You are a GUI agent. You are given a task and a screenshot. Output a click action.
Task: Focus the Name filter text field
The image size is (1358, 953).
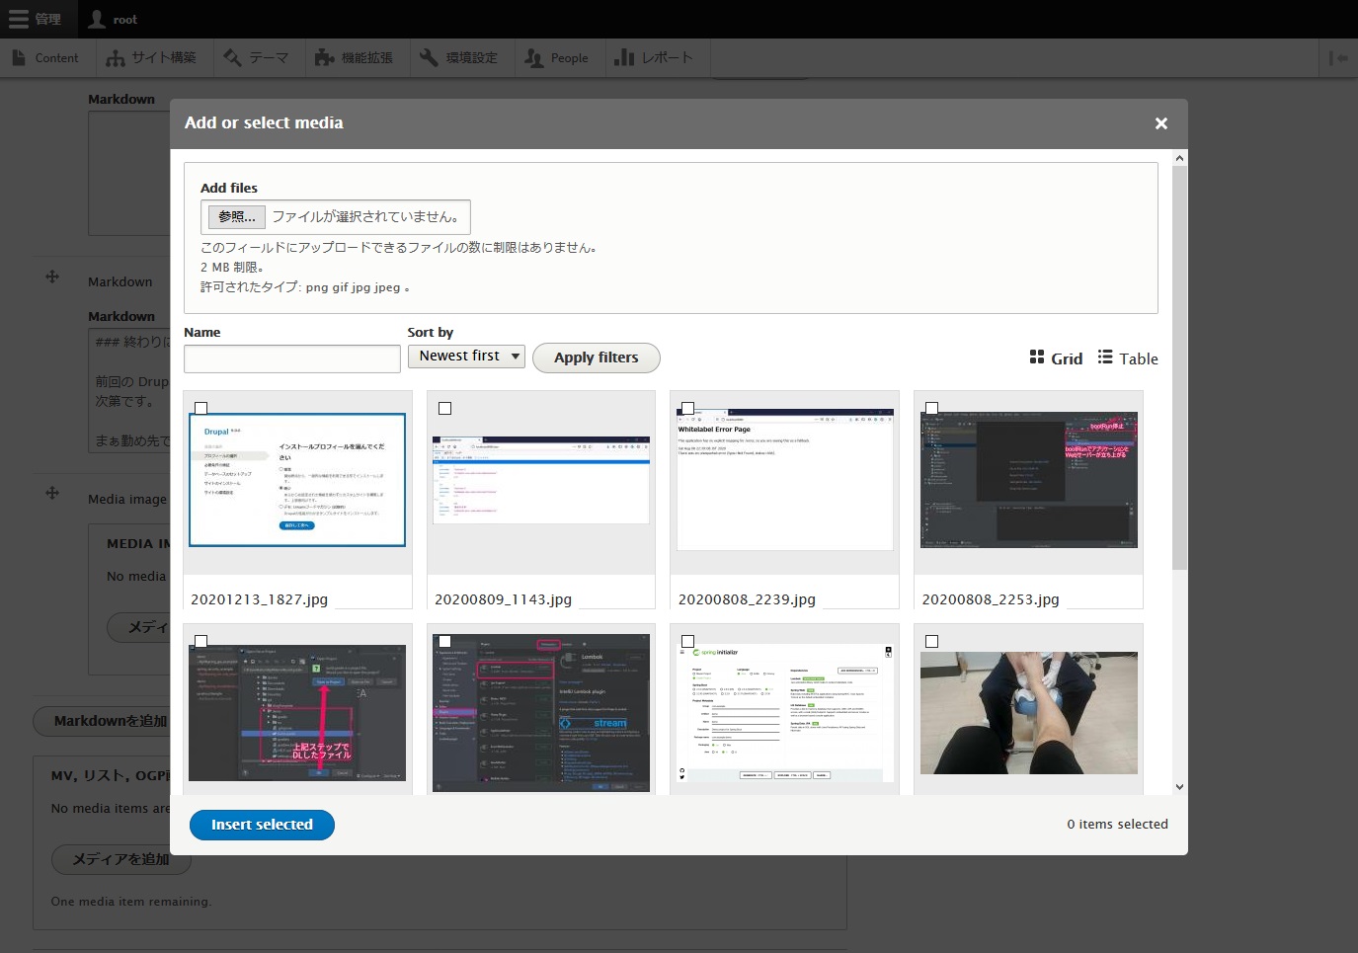pos(292,358)
